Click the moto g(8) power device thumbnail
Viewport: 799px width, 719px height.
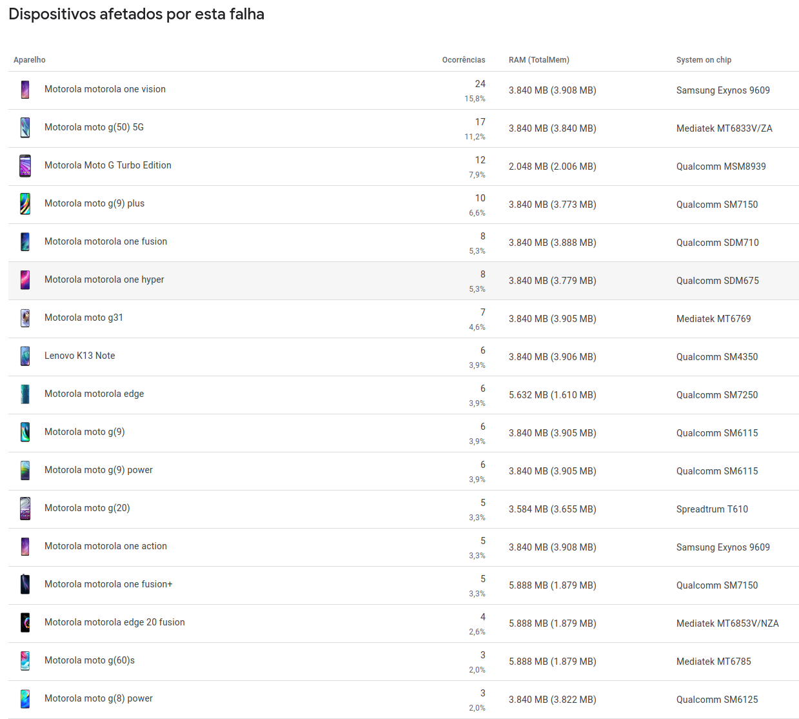(25, 698)
